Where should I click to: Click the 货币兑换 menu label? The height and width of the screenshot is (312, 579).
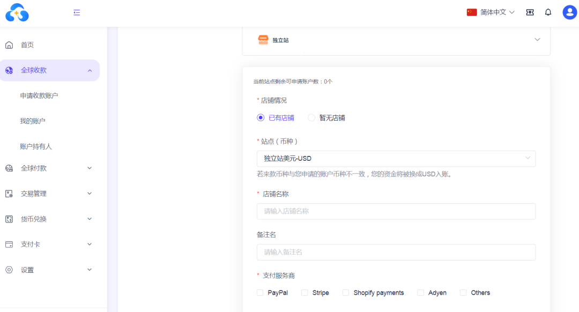pyautogui.click(x=34, y=219)
